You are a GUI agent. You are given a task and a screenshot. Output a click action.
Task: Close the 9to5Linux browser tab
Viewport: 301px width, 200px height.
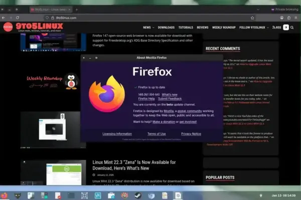(x=69, y=9)
